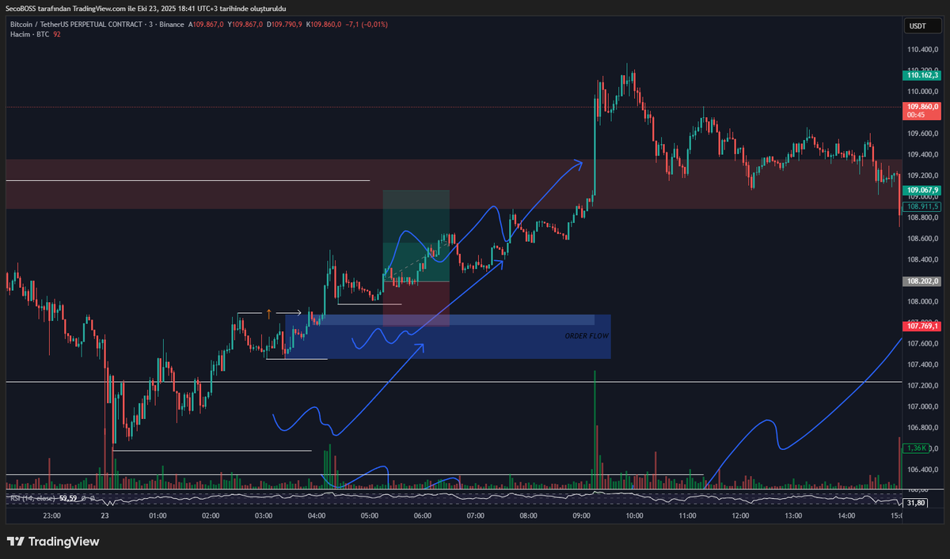Click the TradingView logo at the bottom
This screenshot has height=559, width=950.
[x=53, y=542]
